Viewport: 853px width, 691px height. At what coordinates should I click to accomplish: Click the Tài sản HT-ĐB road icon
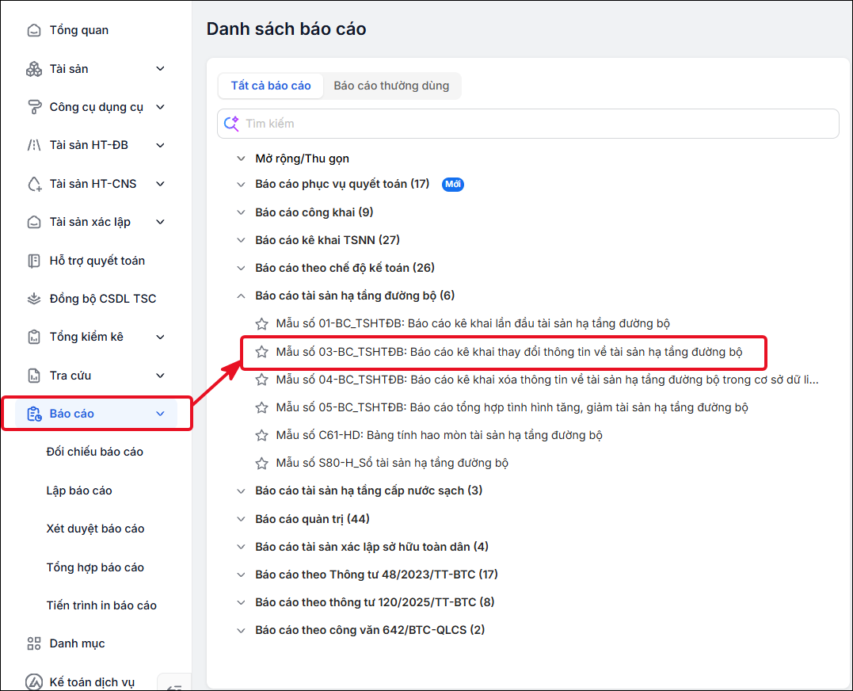pos(34,145)
